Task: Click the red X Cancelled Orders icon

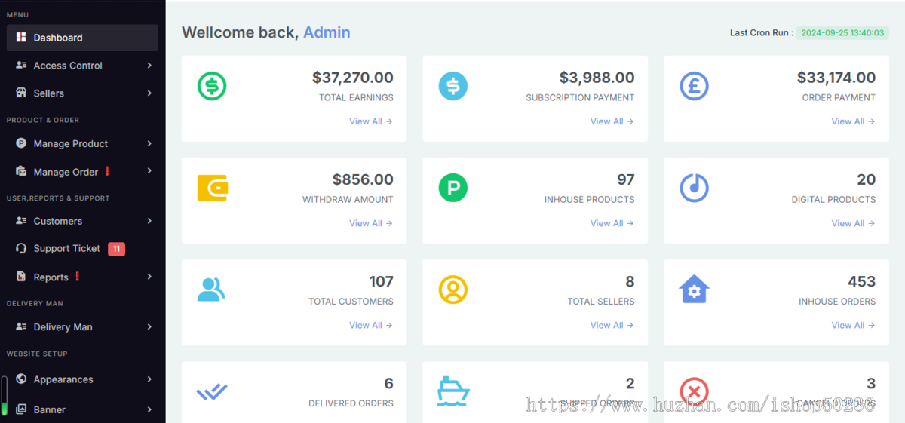Action: pos(694,392)
